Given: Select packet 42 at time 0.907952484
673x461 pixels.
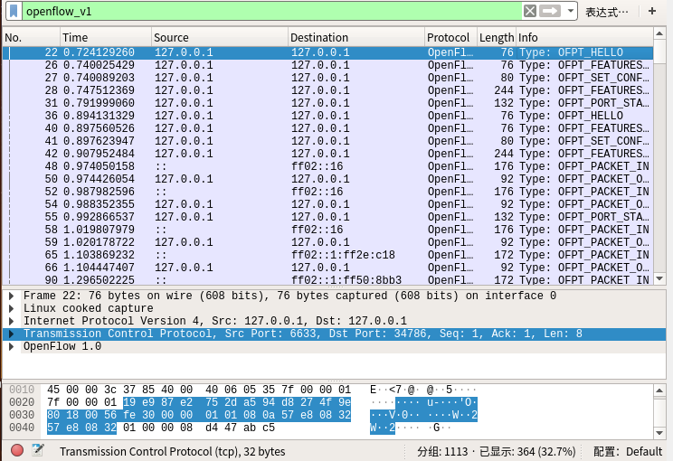Looking at the screenshot, I should [328, 154].
